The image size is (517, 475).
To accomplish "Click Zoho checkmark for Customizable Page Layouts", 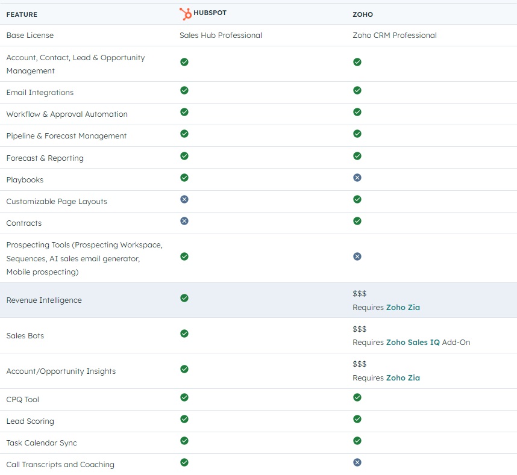I will tap(357, 199).
